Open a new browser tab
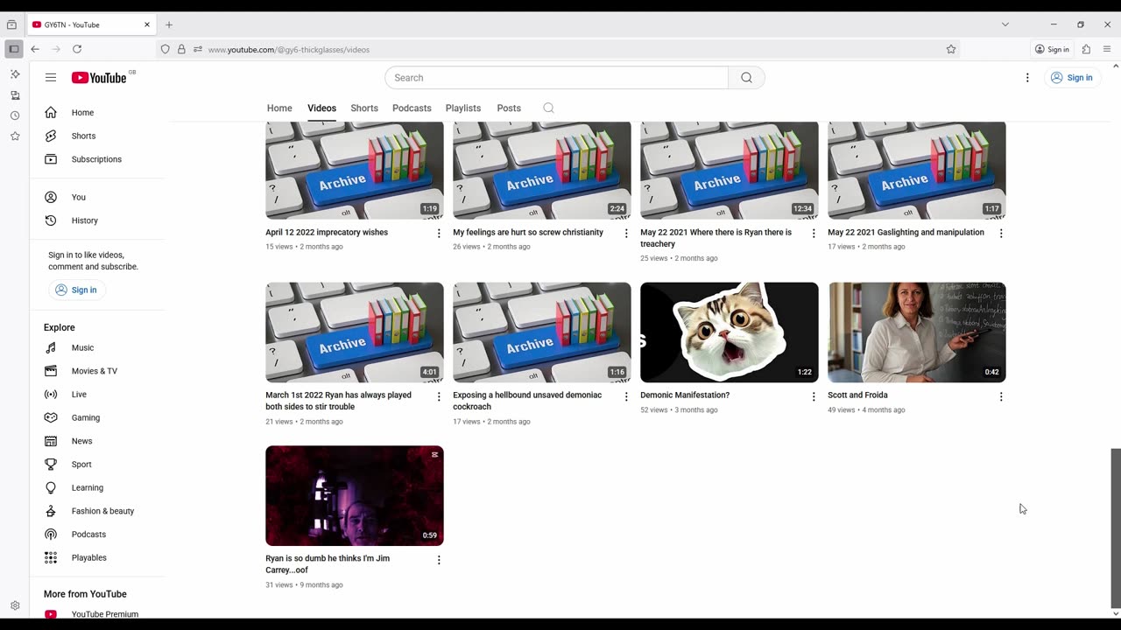Screen dimensions: 1121x630 (x=169, y=24)
